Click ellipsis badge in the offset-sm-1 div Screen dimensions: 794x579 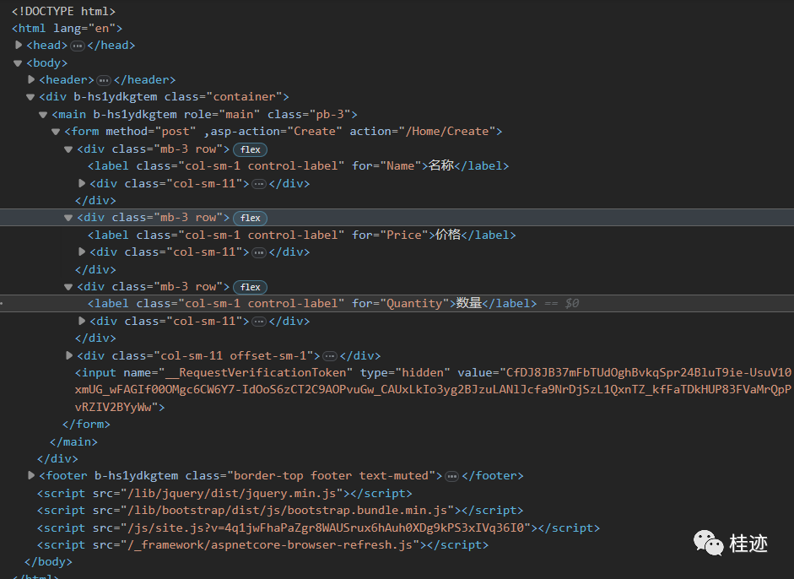(330, 356)
